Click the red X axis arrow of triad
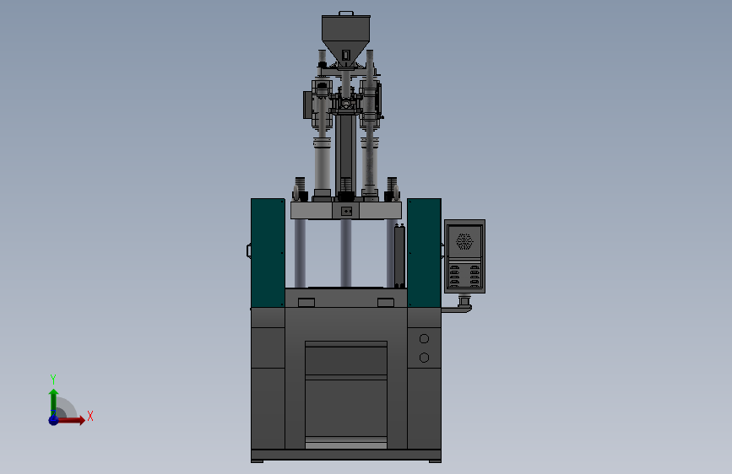 click(x=71, y=420)
